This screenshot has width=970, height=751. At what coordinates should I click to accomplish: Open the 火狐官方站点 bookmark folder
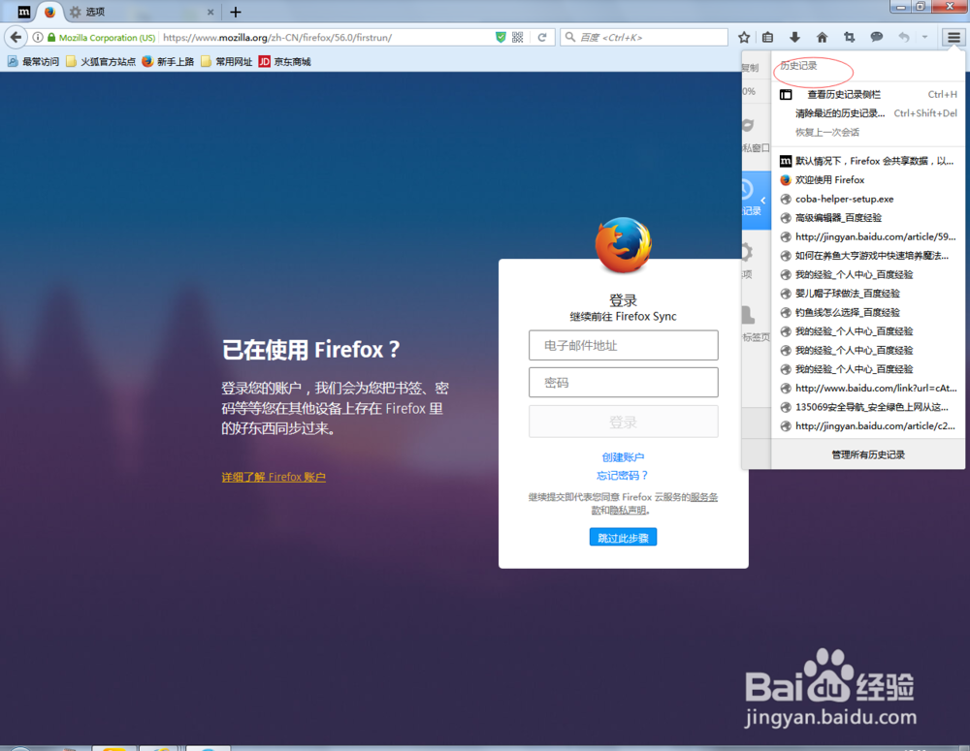pos(101,62)
